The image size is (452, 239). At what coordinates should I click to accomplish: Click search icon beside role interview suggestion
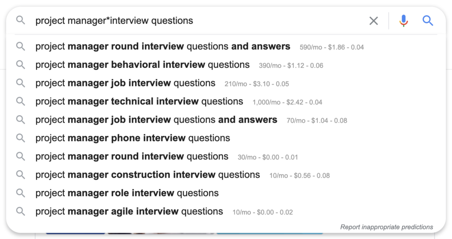[20, 193]
